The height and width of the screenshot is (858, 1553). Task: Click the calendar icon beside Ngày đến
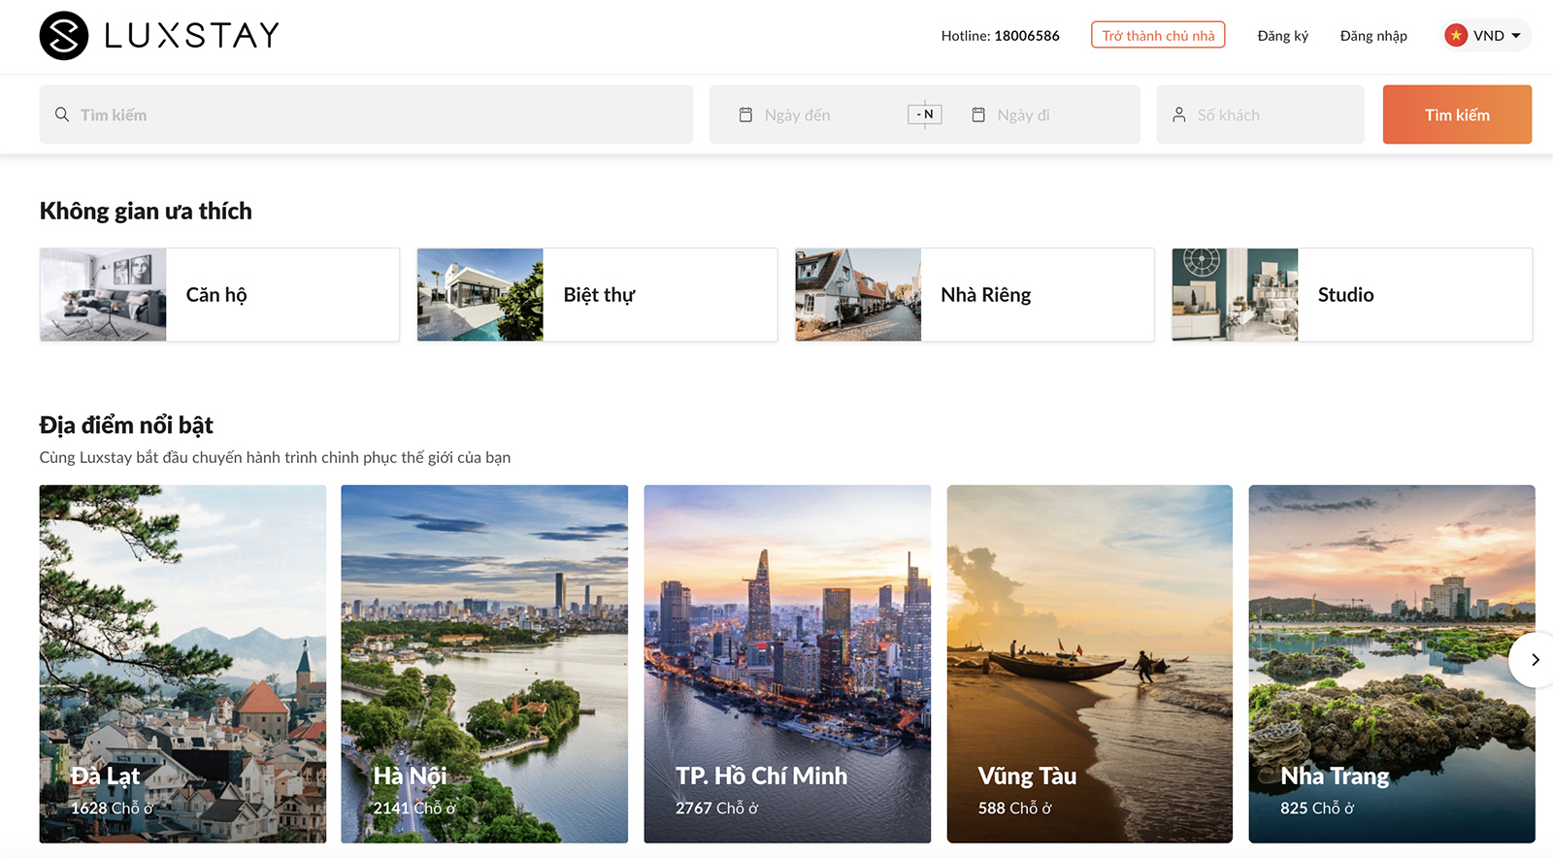(745, 115)
